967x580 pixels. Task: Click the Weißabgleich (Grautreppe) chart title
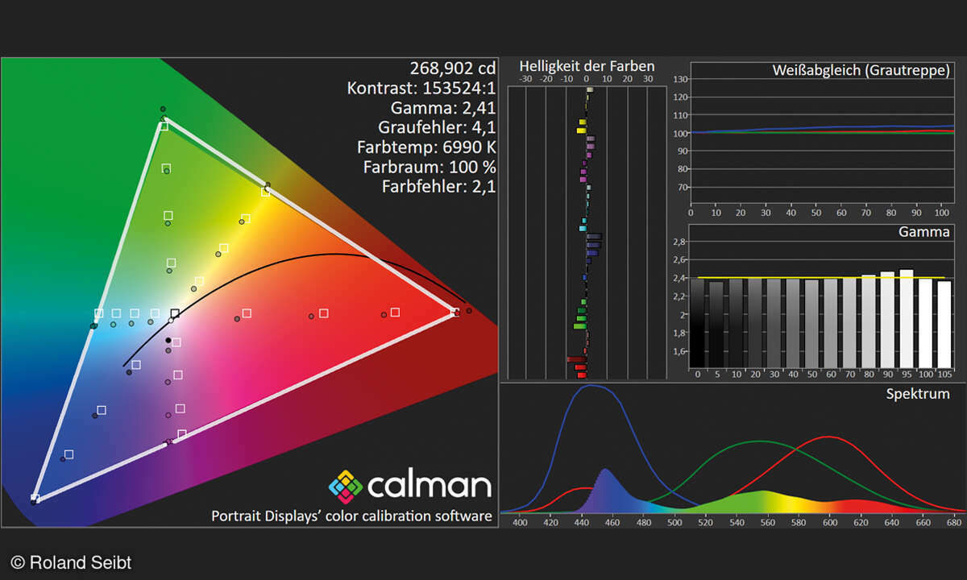(x=861, y=72)
